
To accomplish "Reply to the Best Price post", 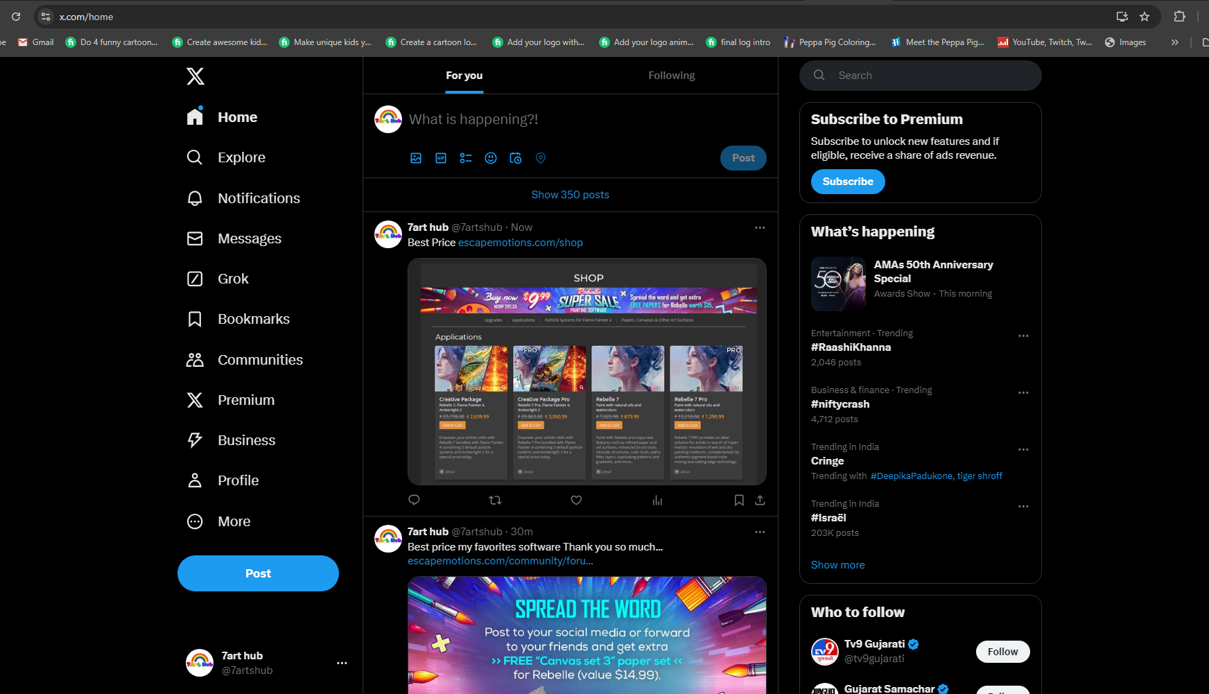I will click(415, 500).
